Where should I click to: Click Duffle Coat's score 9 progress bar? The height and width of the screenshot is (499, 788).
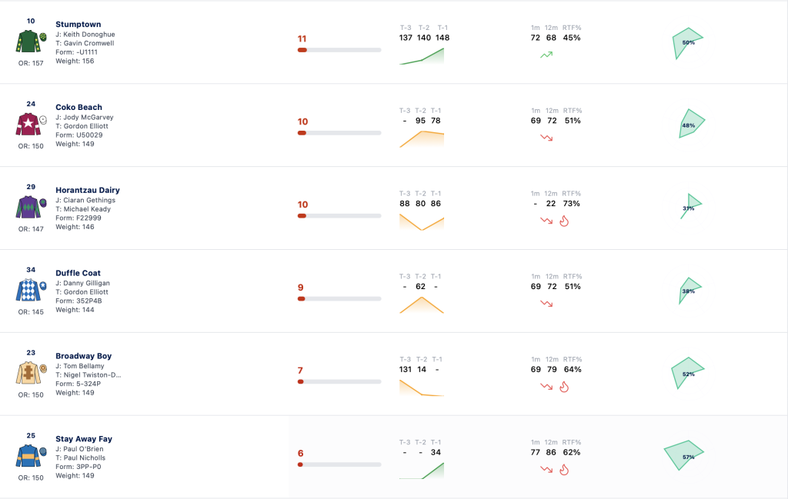339,298
